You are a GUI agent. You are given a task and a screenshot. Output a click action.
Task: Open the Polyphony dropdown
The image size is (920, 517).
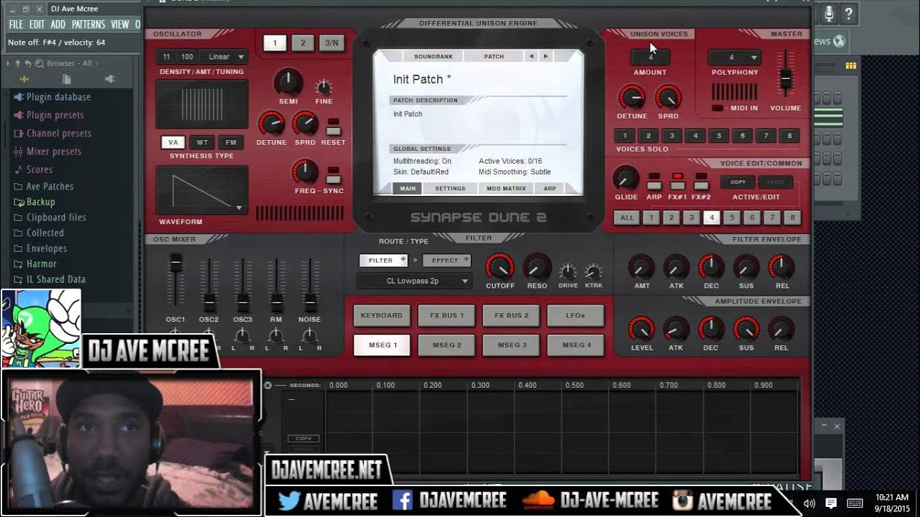[x=734, y=57]
